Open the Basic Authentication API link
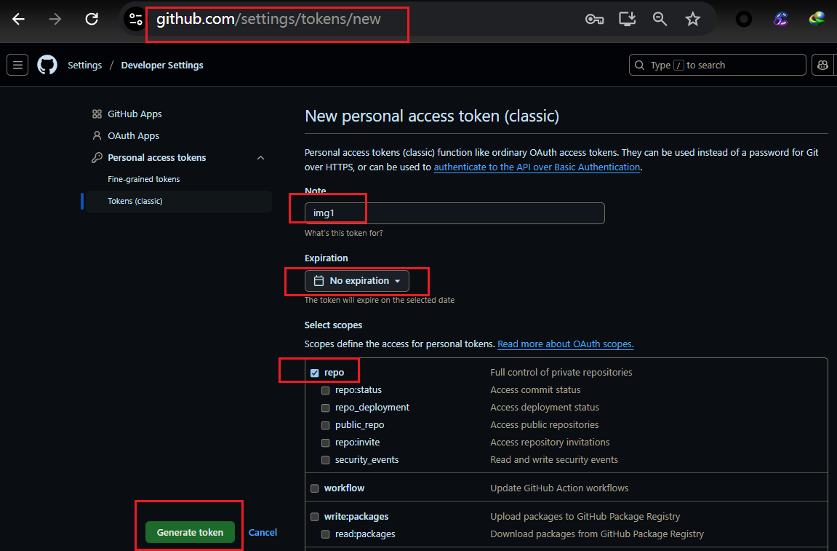 [x=537, y=167]
